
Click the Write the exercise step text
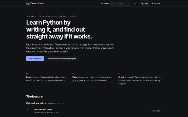click(92, 79)
